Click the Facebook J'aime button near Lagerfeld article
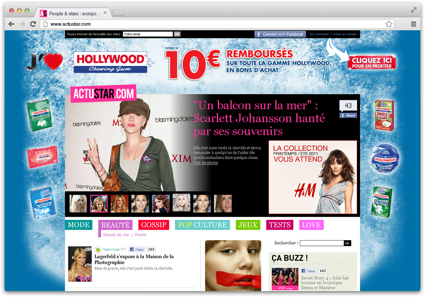The width and height of the screenshot is (425, 297). [137, 249]
